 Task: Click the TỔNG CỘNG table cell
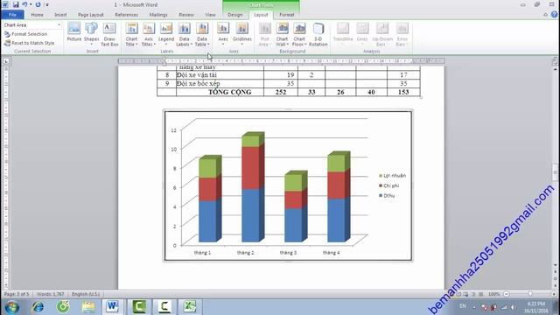(x=220, y=92)
